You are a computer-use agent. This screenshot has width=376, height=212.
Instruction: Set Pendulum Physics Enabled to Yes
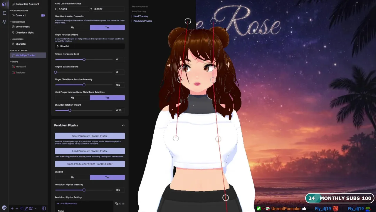(x=107, y=177)
